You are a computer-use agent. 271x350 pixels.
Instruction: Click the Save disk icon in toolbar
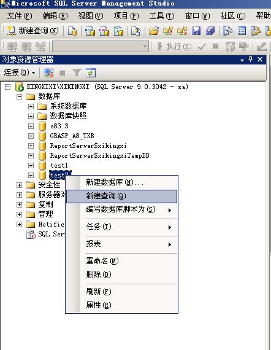196,31
